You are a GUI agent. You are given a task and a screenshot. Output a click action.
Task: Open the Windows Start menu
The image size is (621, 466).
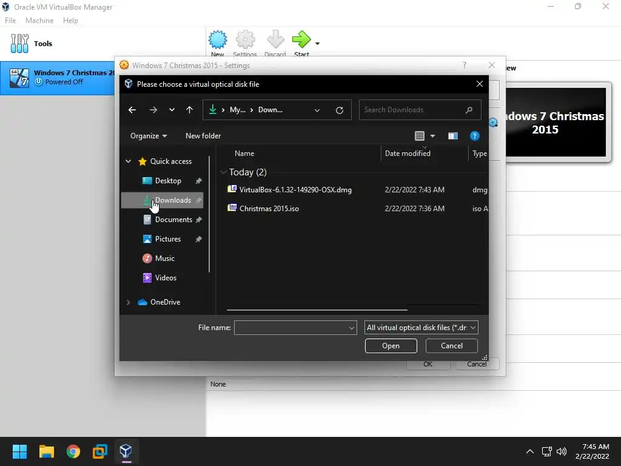[x=19, y=451]
